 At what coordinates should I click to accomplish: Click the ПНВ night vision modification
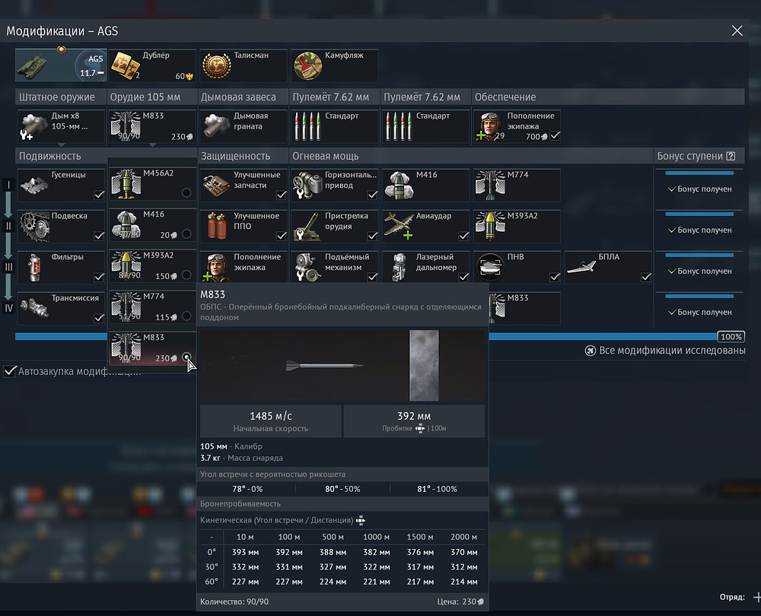click(517, 267)
